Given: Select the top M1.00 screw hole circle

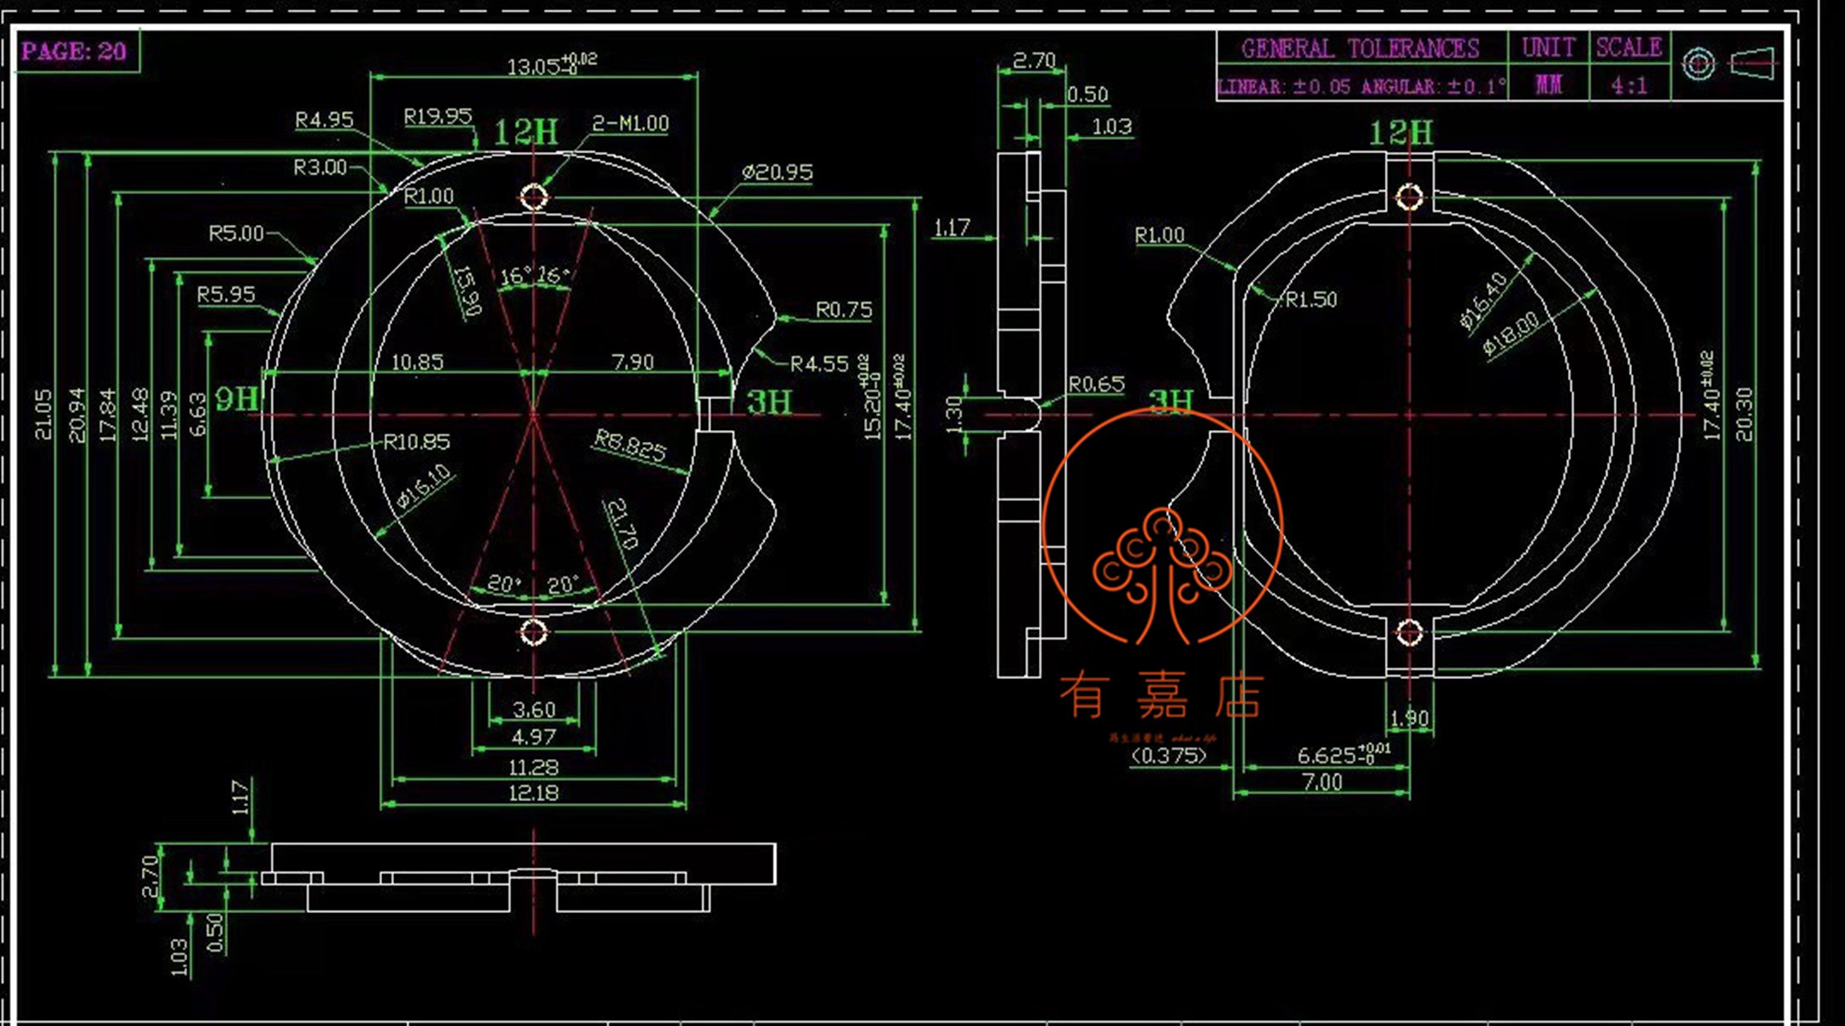Looking at the screenshot, I should [x=533, y=197].
